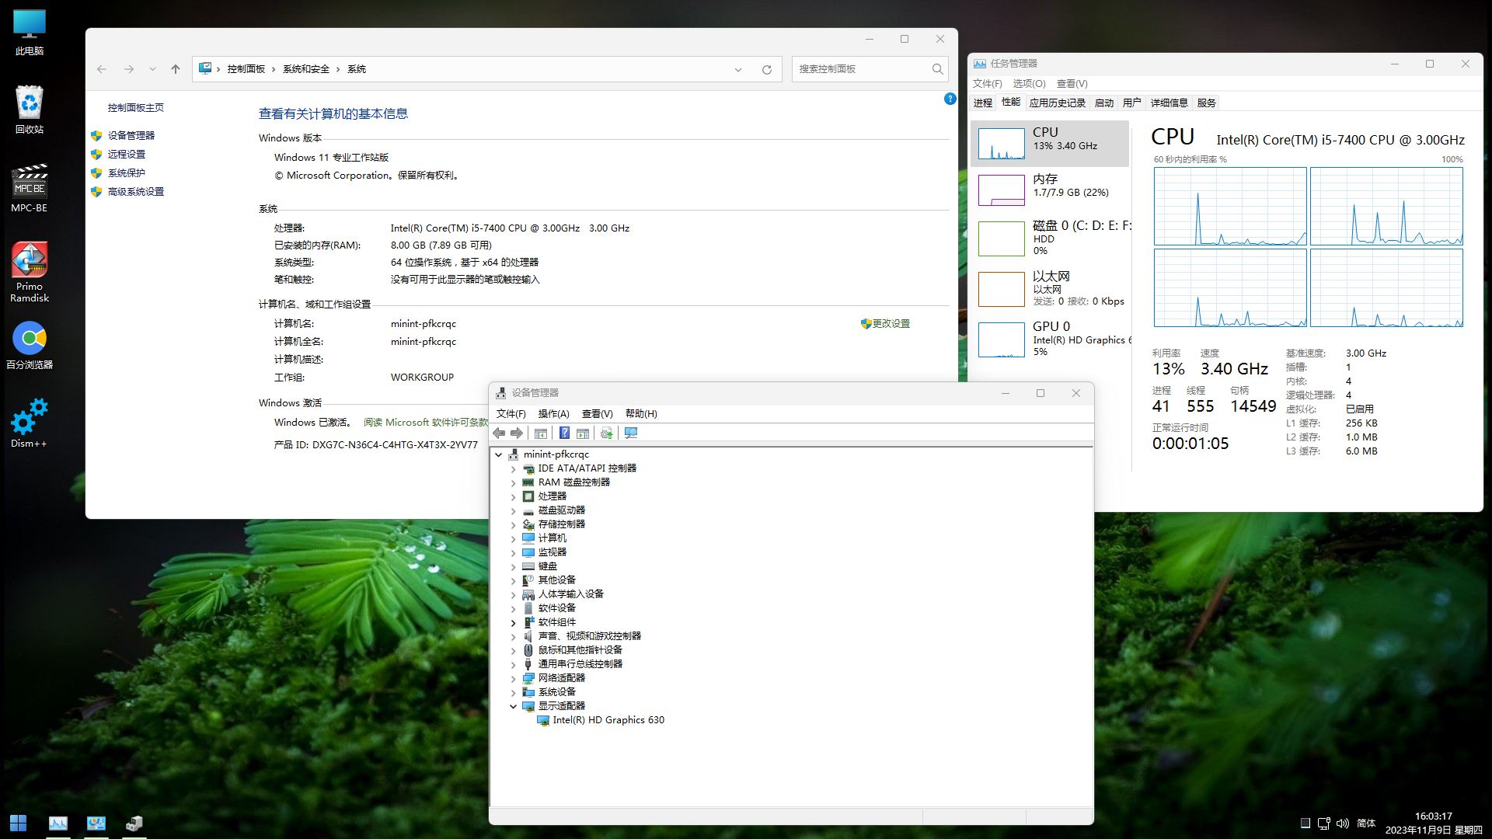Select Intel(R) HD Graphics 630 device
Viewport: 1492px width, 839px height.
pos(608,720)
